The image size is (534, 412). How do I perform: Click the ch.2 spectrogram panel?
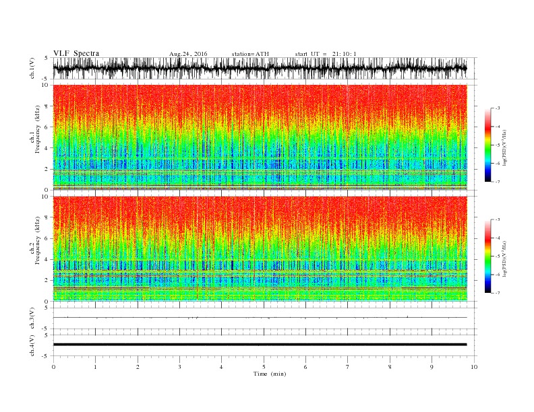point(260,248)
